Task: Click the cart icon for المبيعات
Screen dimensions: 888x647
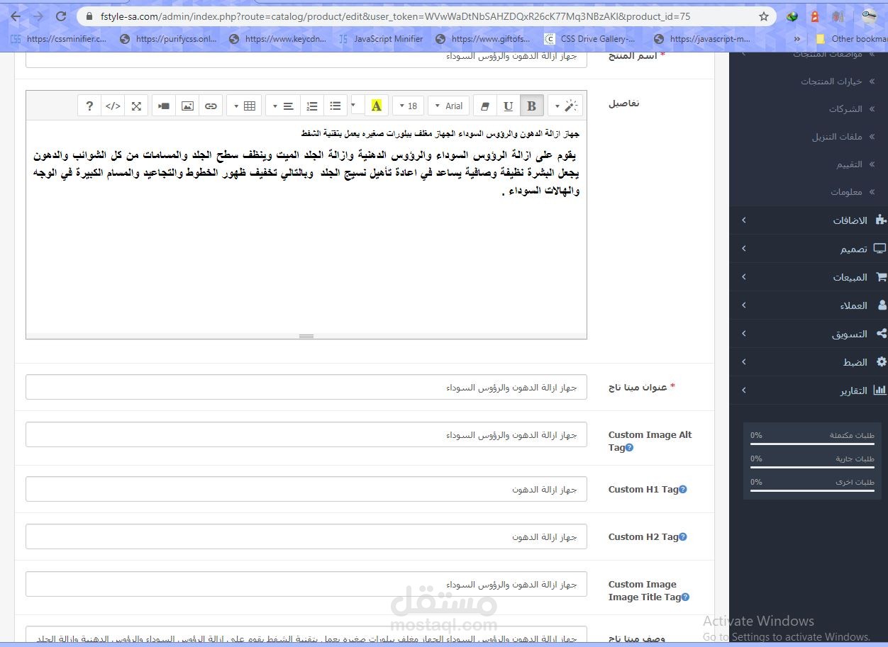Action: coord(881,277)
